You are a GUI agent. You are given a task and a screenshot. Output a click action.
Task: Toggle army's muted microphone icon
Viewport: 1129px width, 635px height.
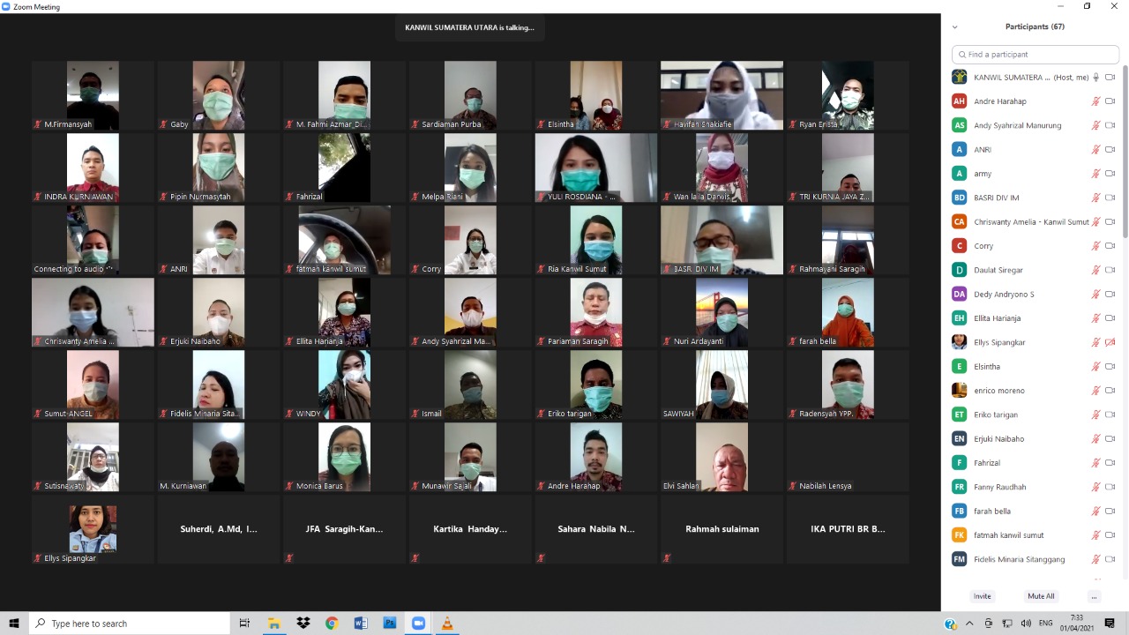(1095, 174)
